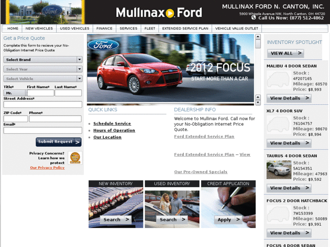Open the Hours of Operation link
The height and width of the screenshot is (247, 330).
click(114, 131)
